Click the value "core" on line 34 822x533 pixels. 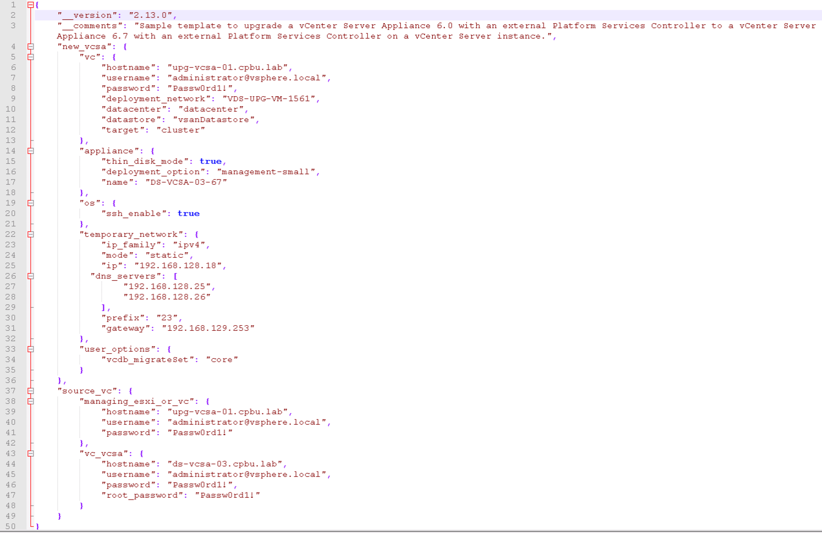tap(222, 360)
